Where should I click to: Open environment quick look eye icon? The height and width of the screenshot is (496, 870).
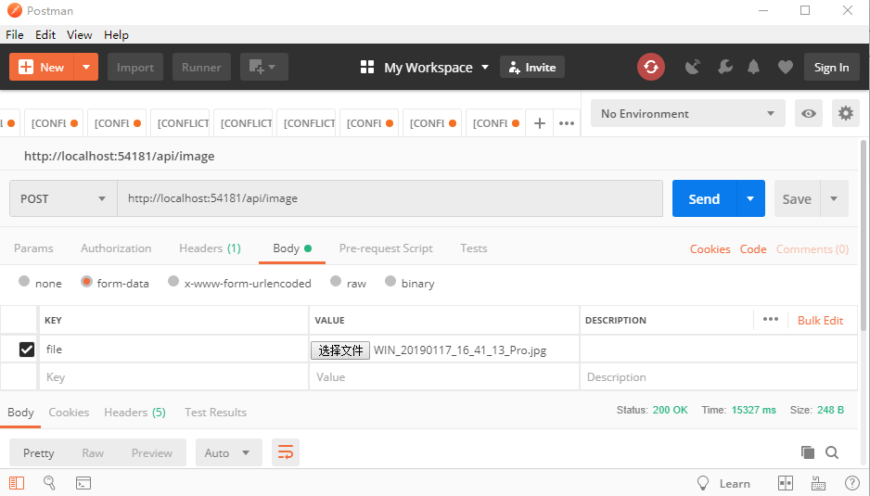(809, 113)
